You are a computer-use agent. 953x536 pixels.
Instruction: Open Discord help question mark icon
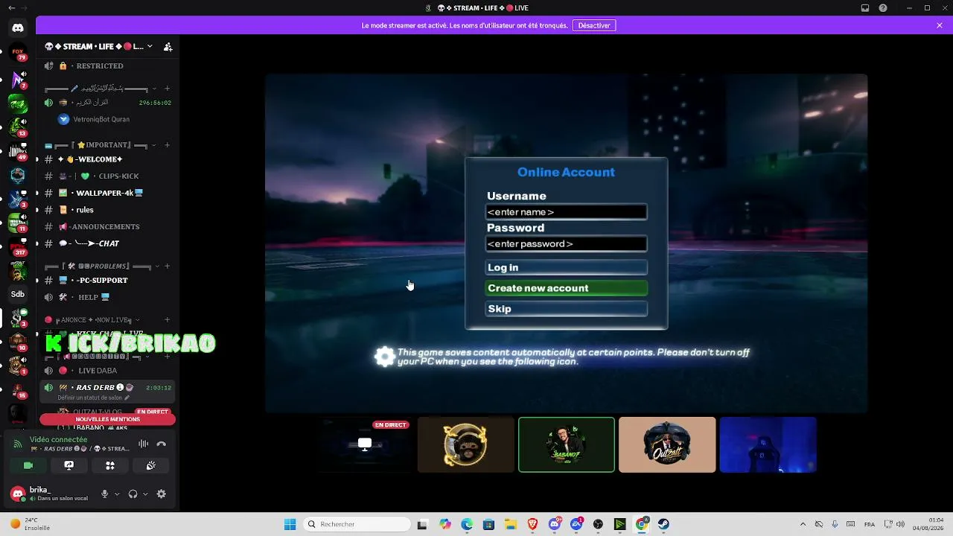883,8
